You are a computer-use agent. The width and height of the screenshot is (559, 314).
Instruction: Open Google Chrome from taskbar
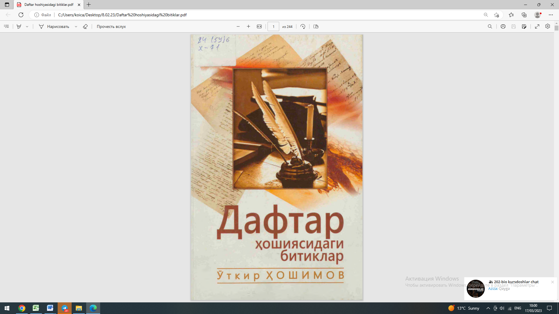pyautogui.click(x=22, y=308)
